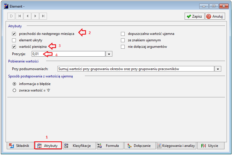Image resolution: width=233 pixels, height=156 pixels.
Task: Check 'ze znakiem ujemnym' option
Action: 123,40
